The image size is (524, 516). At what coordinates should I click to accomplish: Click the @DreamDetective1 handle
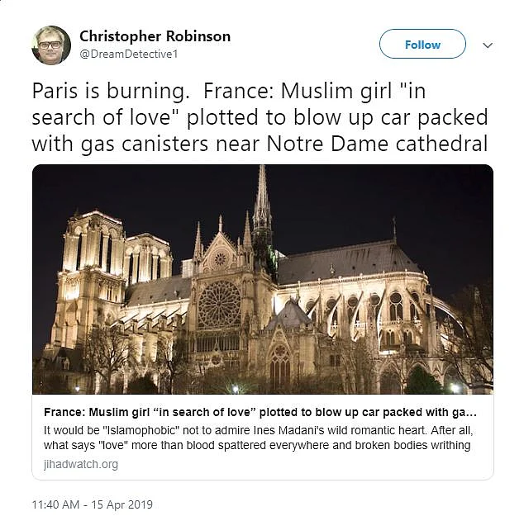(x=128, y=54)
